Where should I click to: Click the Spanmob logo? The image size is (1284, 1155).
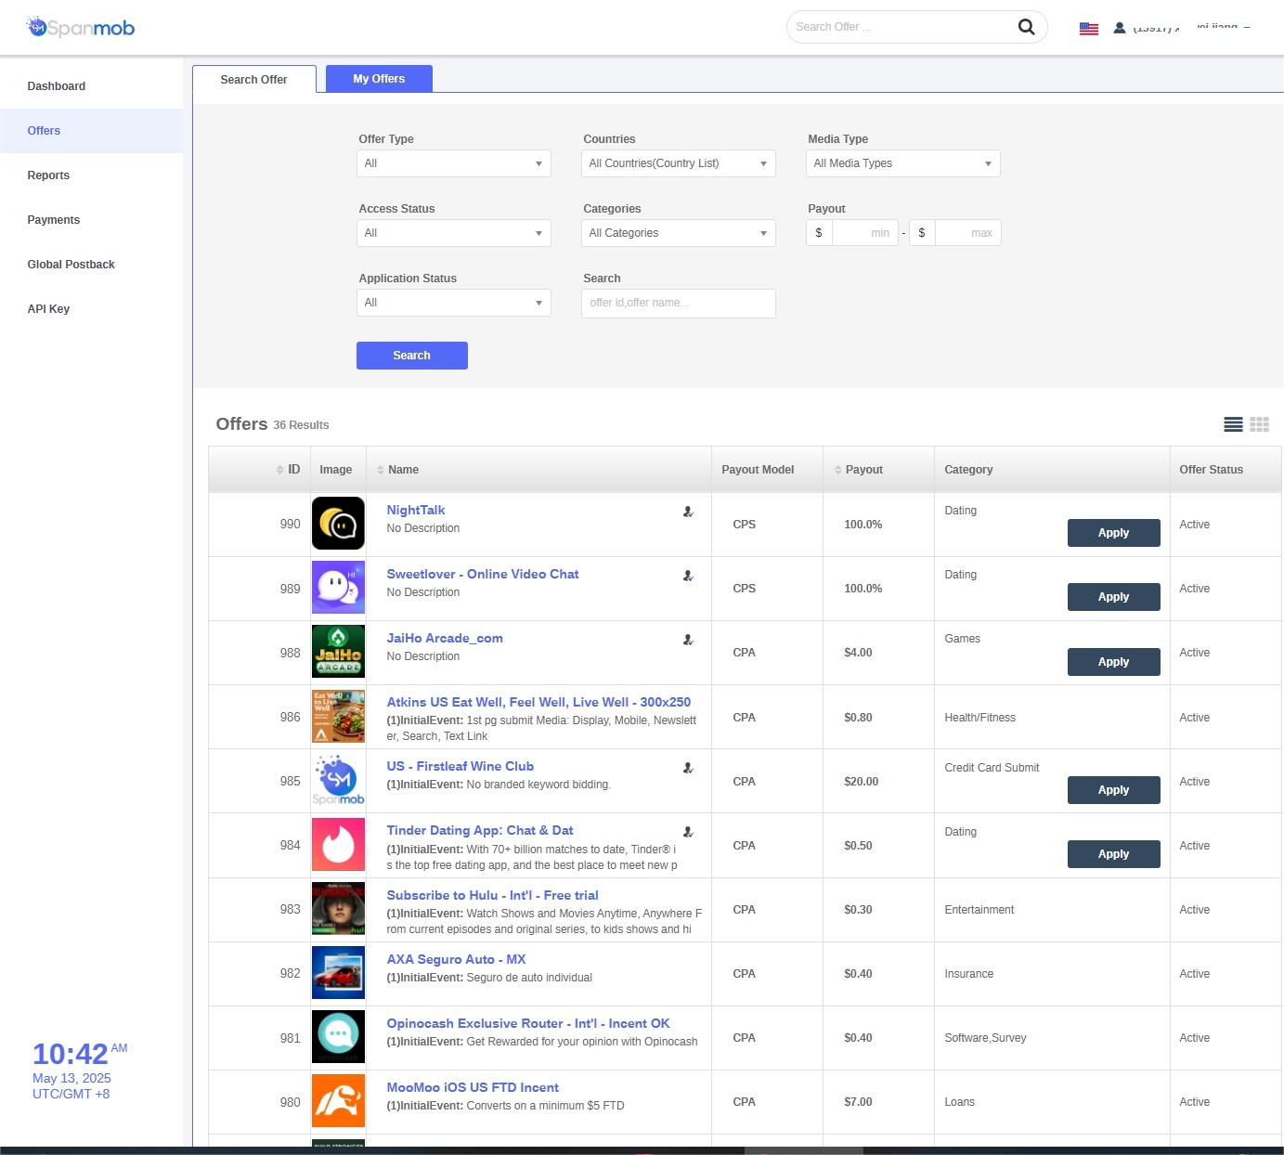(x=81, y=28)
